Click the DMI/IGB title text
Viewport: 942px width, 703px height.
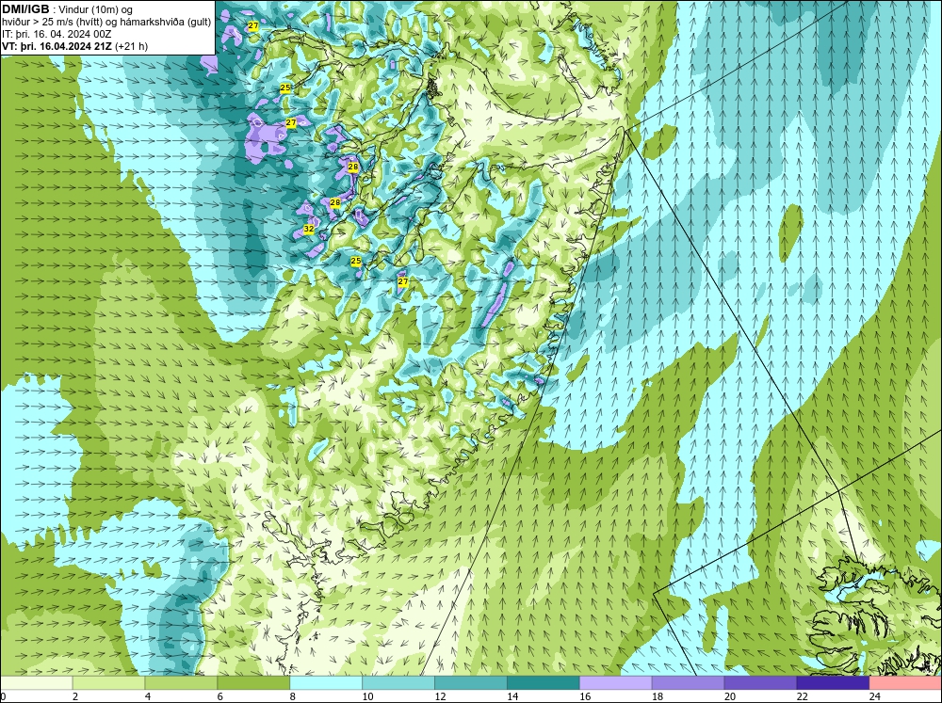(x=25, y=9)
